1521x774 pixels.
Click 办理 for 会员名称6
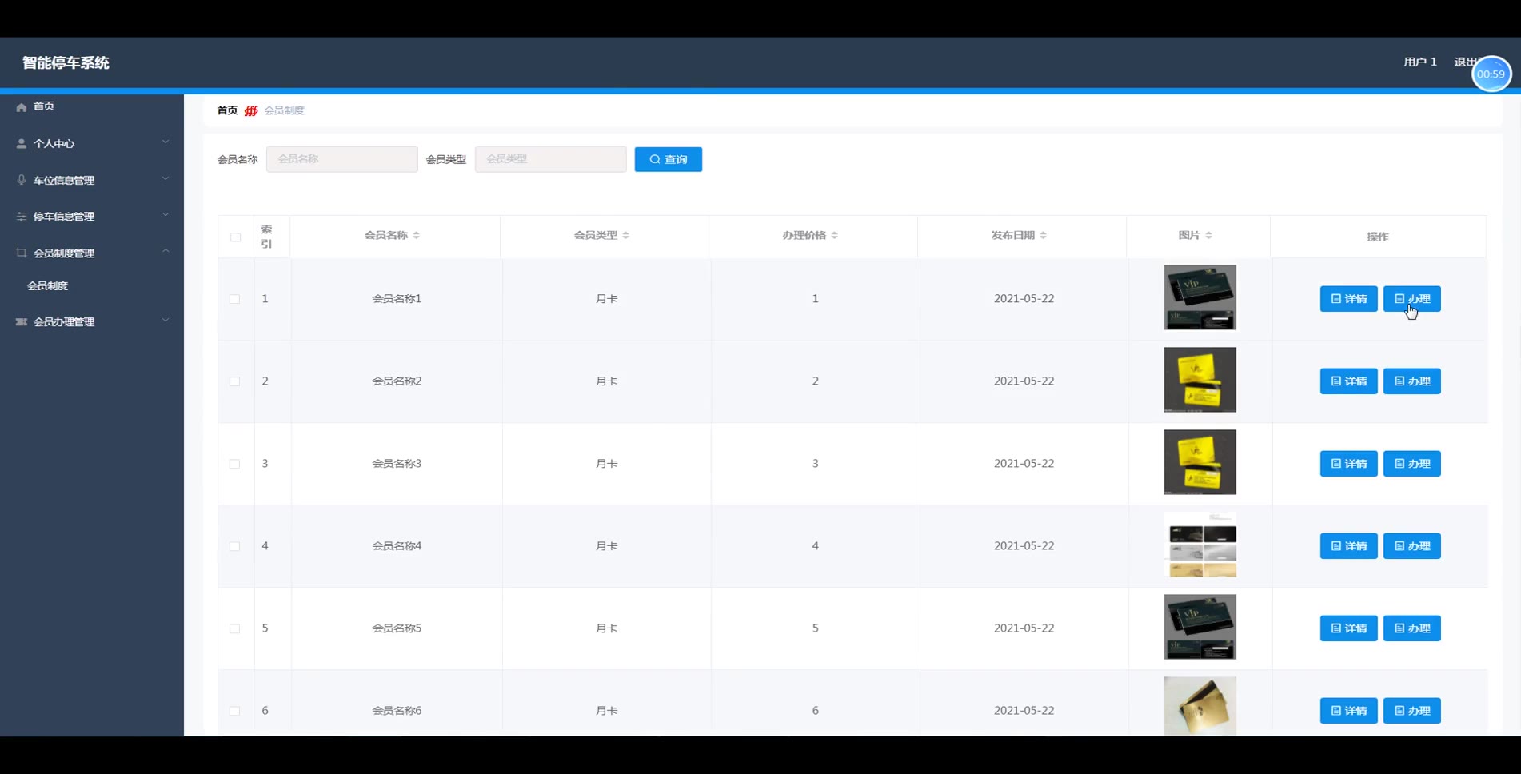pyautogui.click(x=1412, y=711)
